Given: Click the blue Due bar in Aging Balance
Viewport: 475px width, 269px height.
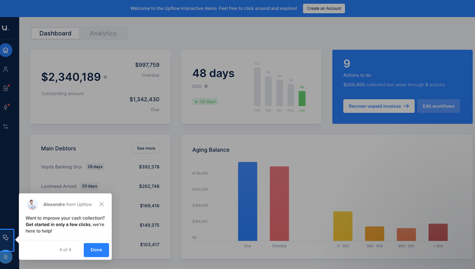Looking at the screenshot, I should click(247, 201).
